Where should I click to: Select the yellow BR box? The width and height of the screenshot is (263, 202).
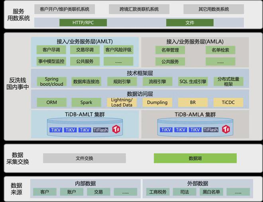tap(193, 102)
